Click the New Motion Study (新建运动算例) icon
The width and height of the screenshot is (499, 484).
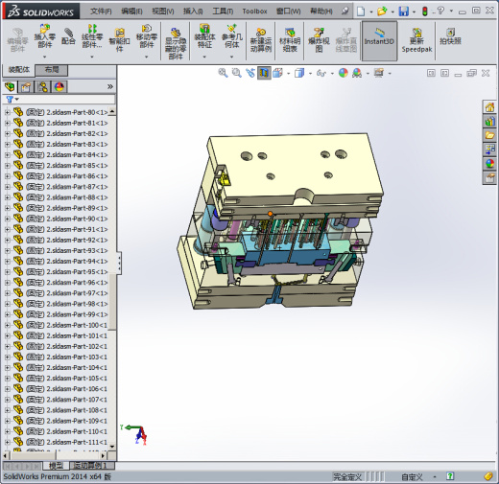coord(261,40)
